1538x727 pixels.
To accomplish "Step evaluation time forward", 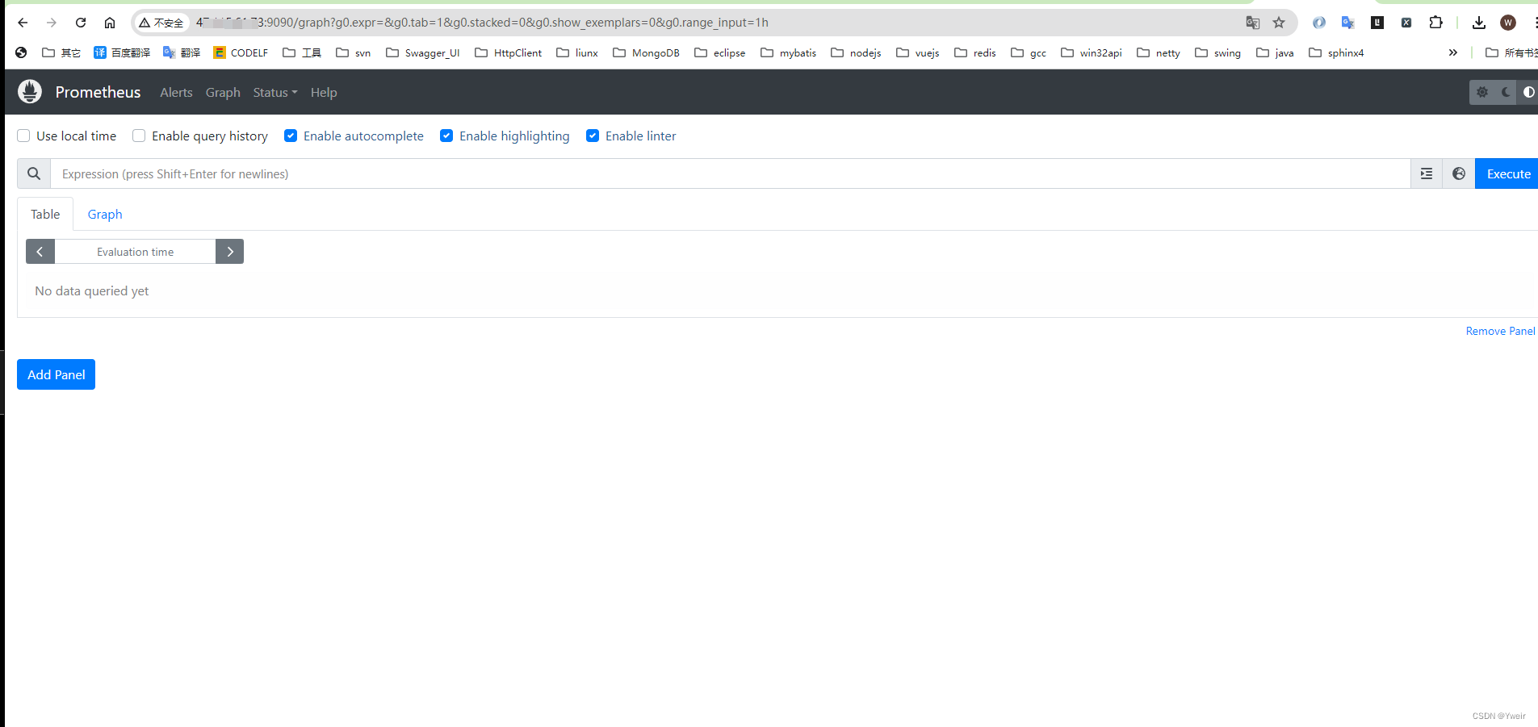I will tap(230, 252).
